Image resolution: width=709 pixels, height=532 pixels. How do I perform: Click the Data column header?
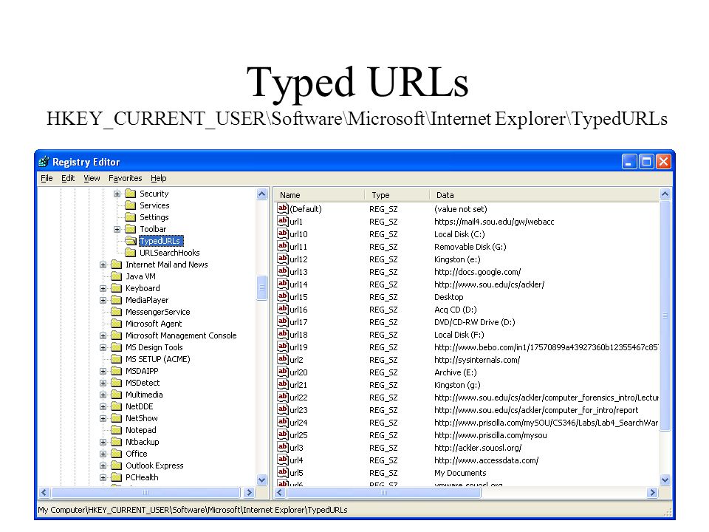pyautogui.click(x=544, y=195)
